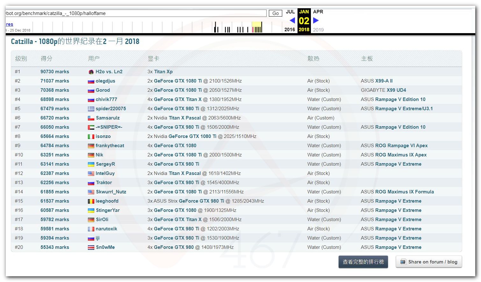Open the 68598 marks submission
Screen dimensions: 481x282
pos(55,99)
